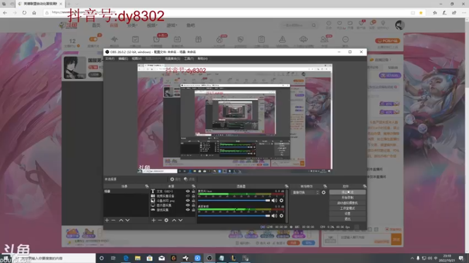Click the browser favorites star icon
The image size is (469, 263).
pos(421,12)
